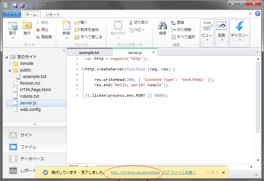Open the Run (実行) dropdown arrow
This screenshot has height=181, width=264.
click(x=13, y=38)
